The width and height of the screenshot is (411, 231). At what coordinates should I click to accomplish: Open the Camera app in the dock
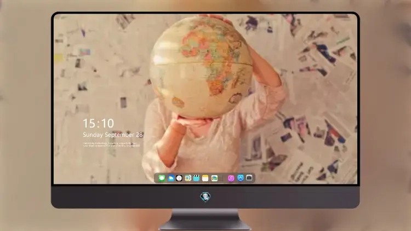[x=249, y=178]
